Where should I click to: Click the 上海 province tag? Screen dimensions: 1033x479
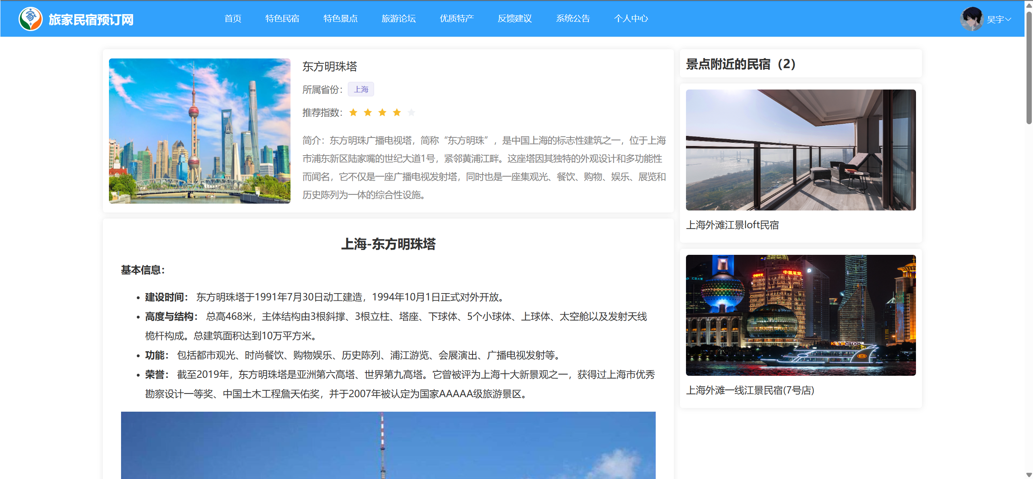click(361, 89)
